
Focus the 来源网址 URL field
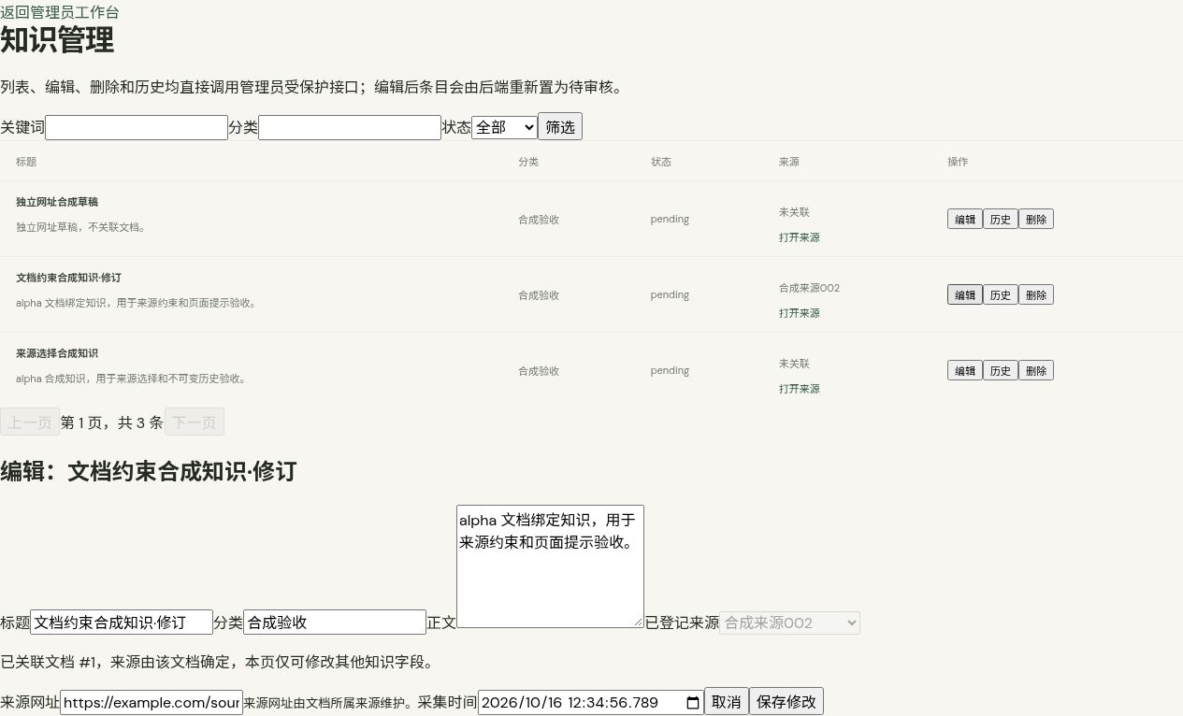151,702
